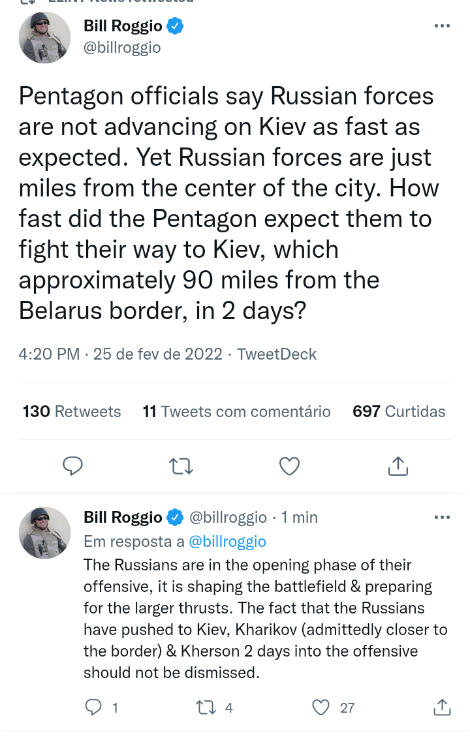
Task: Reply to the main Pentagon tweet
Action: coord(72,466)
